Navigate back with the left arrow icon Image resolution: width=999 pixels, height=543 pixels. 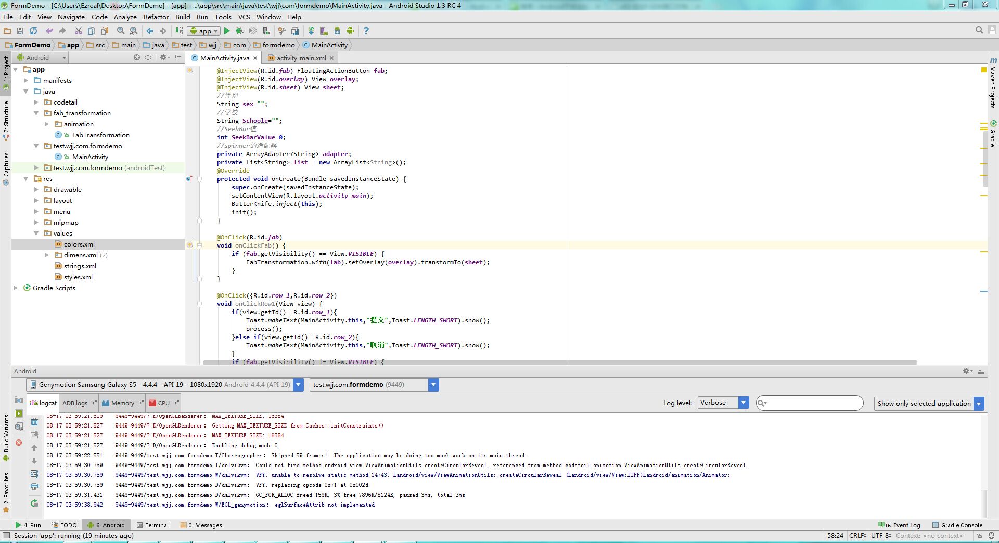click(150, 31)
